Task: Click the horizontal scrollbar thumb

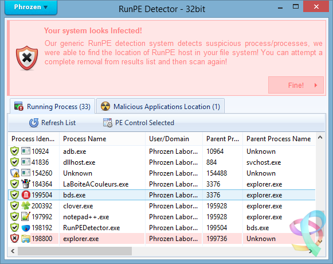Action: coord(75,251)
